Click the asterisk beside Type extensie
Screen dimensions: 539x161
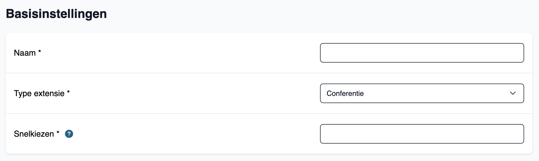coord(68,92)
